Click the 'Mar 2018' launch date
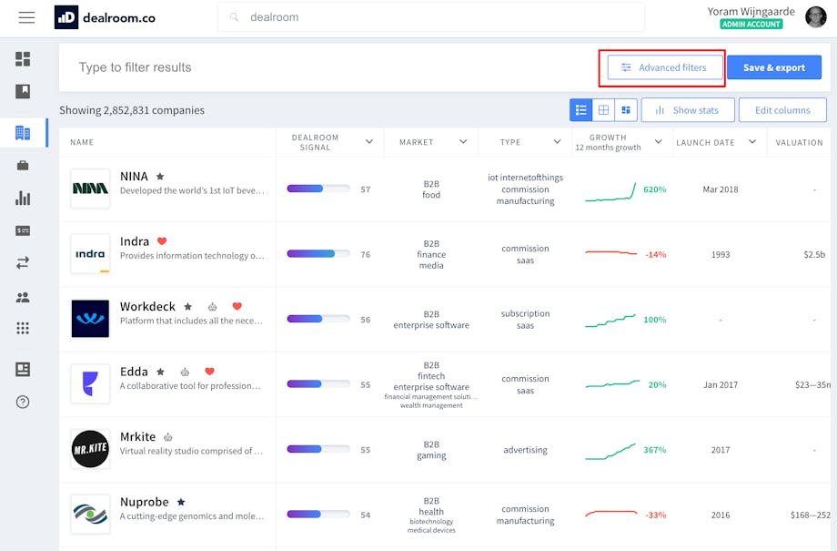The width and height of the screenshot is (837, 551). 721,189
